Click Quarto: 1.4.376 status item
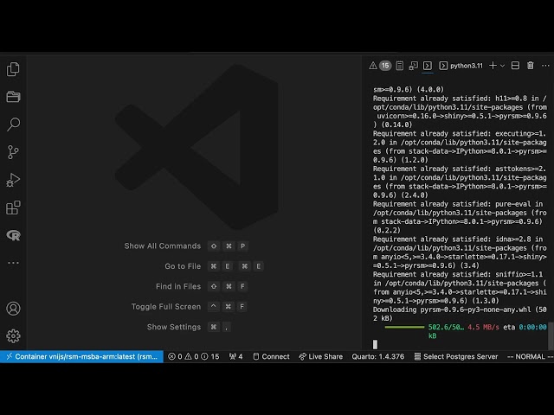 378,356
